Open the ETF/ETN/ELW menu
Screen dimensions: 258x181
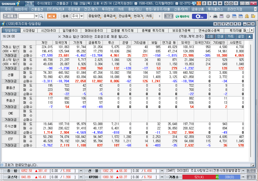(56, 9)
